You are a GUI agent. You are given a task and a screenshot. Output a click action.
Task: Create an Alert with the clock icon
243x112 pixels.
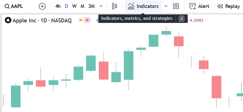pos(199,6)
